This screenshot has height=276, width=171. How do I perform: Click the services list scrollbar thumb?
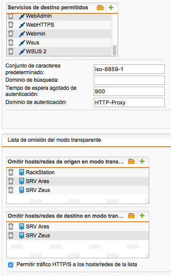[x=115, y=50]
